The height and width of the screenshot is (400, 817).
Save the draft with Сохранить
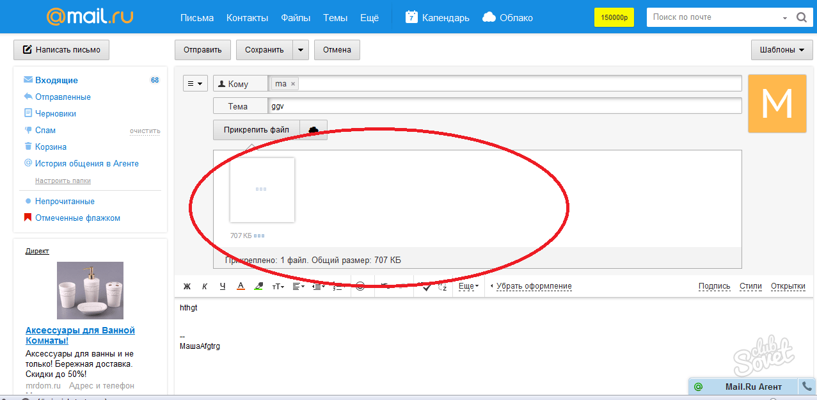point(264,50)
